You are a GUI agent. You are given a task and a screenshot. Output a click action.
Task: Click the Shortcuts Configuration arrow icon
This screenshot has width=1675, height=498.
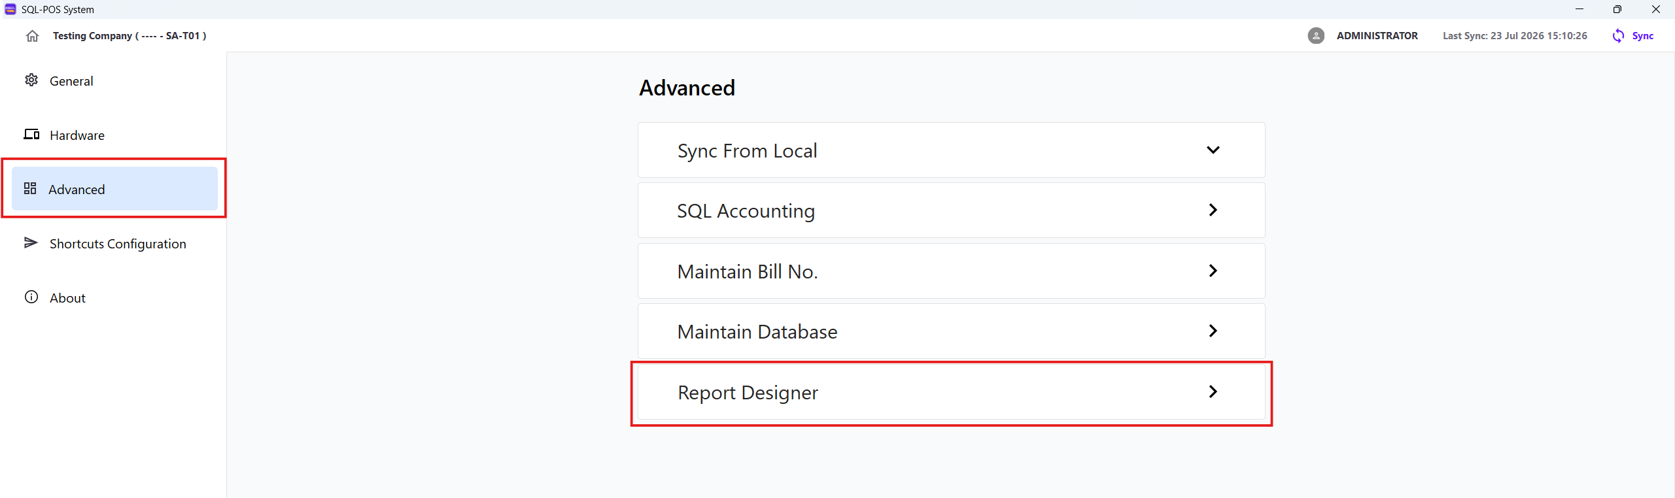(x=31, y=242)
